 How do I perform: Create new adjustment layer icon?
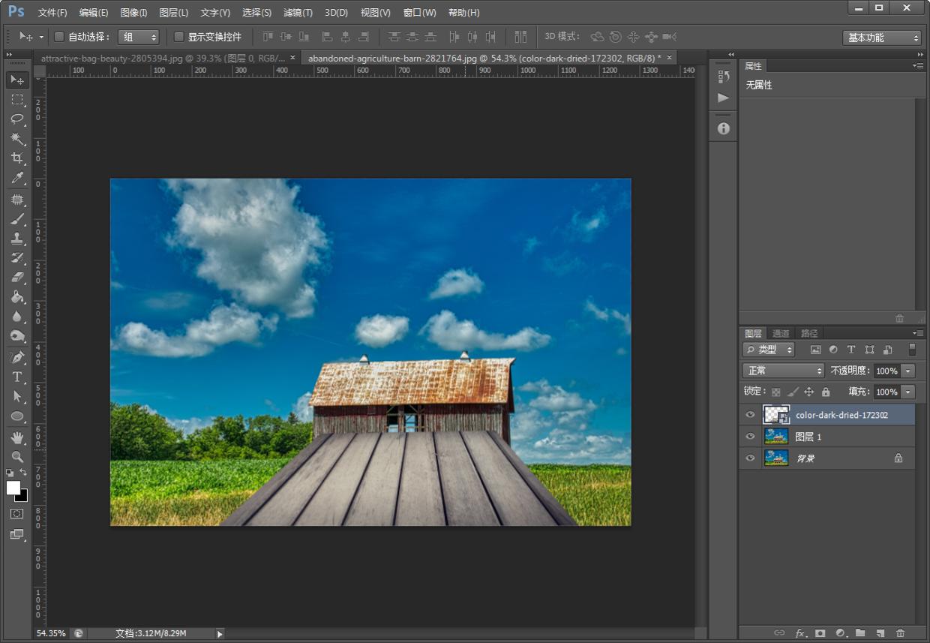click(841, 633)
